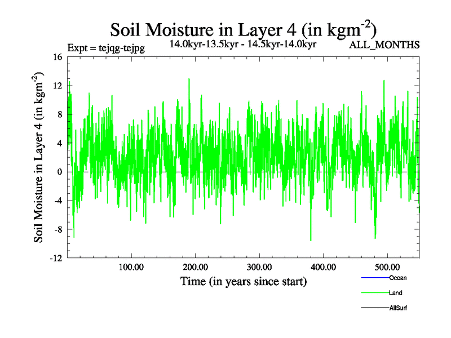The image size is (451, 338).
Task: Click the 0 y-axis tick label
Action: tap(59, 172)
